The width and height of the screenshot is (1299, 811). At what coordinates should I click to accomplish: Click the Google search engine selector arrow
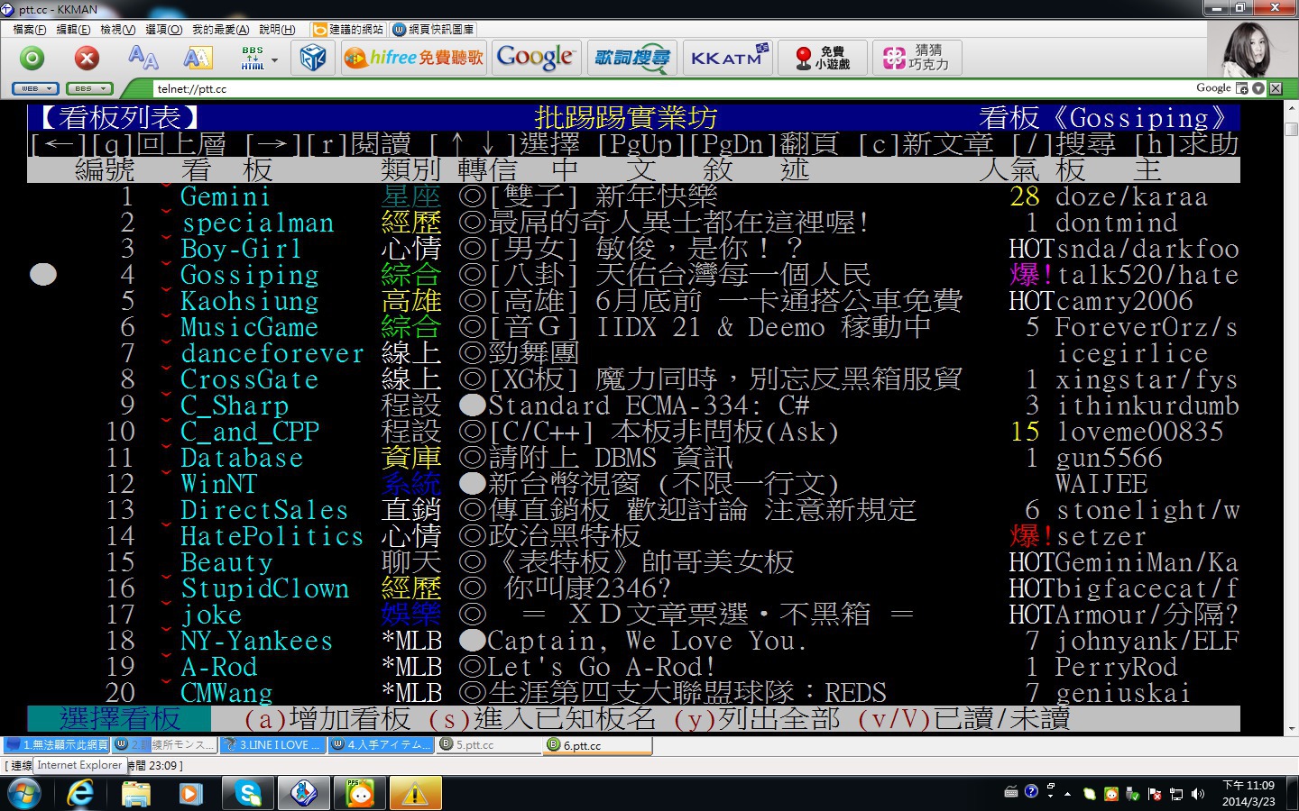point(1258,88)
